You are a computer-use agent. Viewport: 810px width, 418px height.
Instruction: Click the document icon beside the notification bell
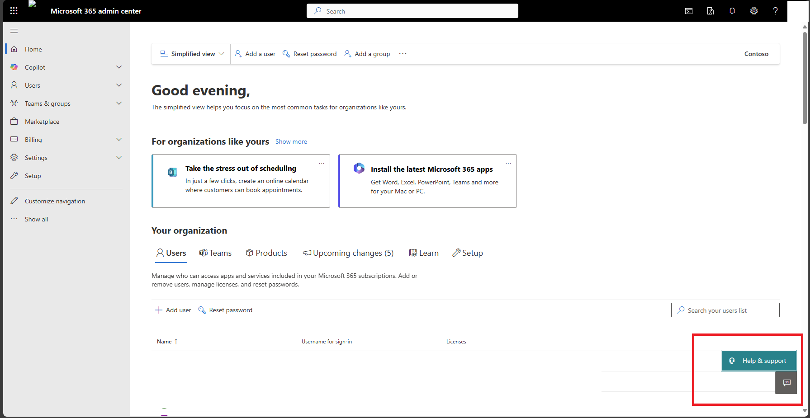tap(711, 11)
